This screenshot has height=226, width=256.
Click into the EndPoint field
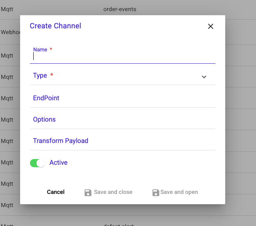pyautogui.click(x=122, y=98)
